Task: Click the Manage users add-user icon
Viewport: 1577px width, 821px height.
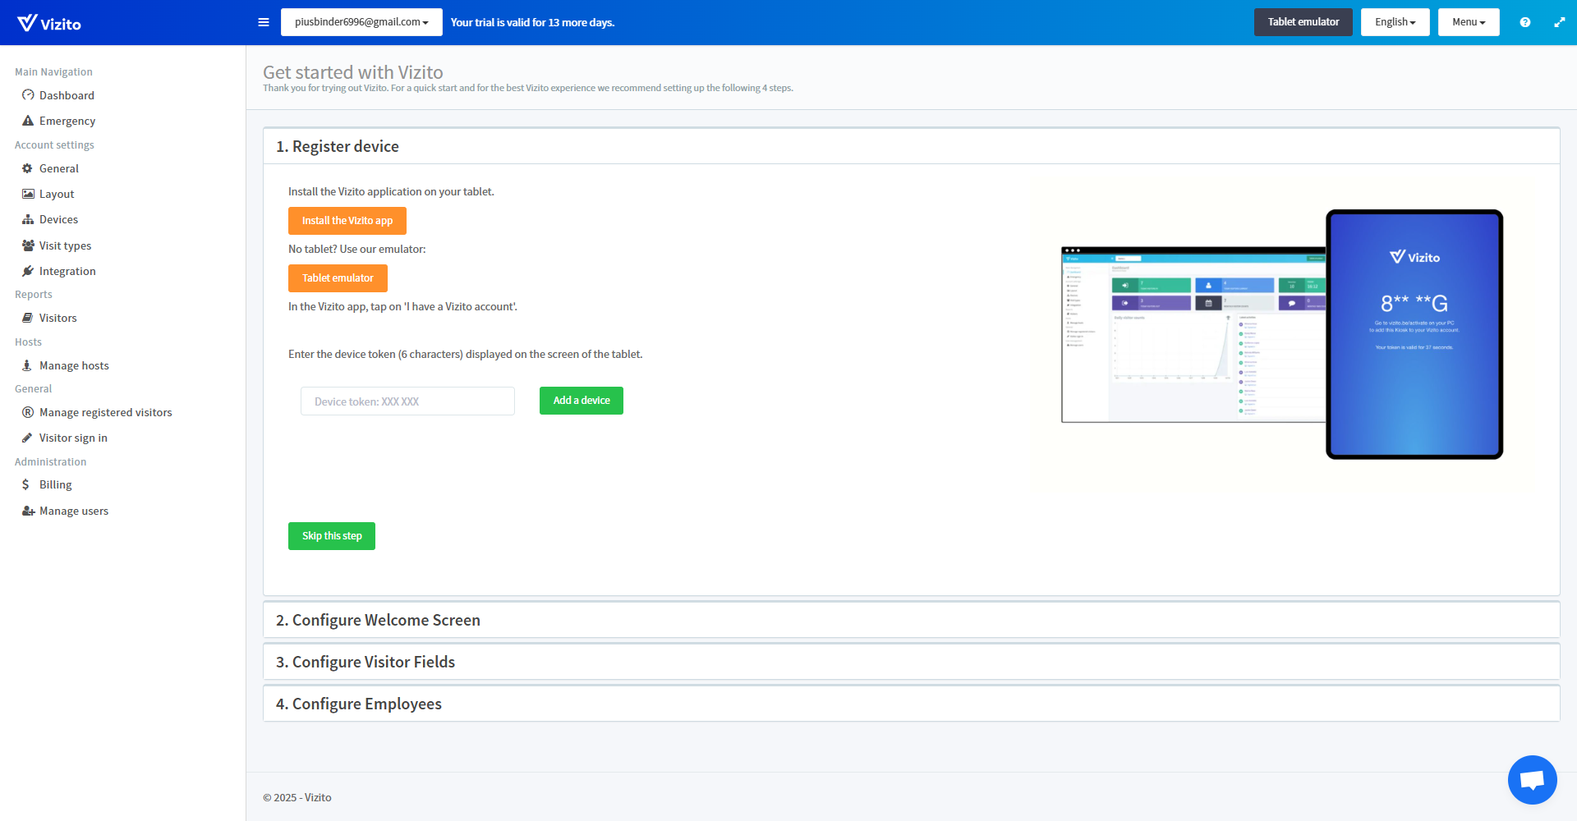Action: 28,511
